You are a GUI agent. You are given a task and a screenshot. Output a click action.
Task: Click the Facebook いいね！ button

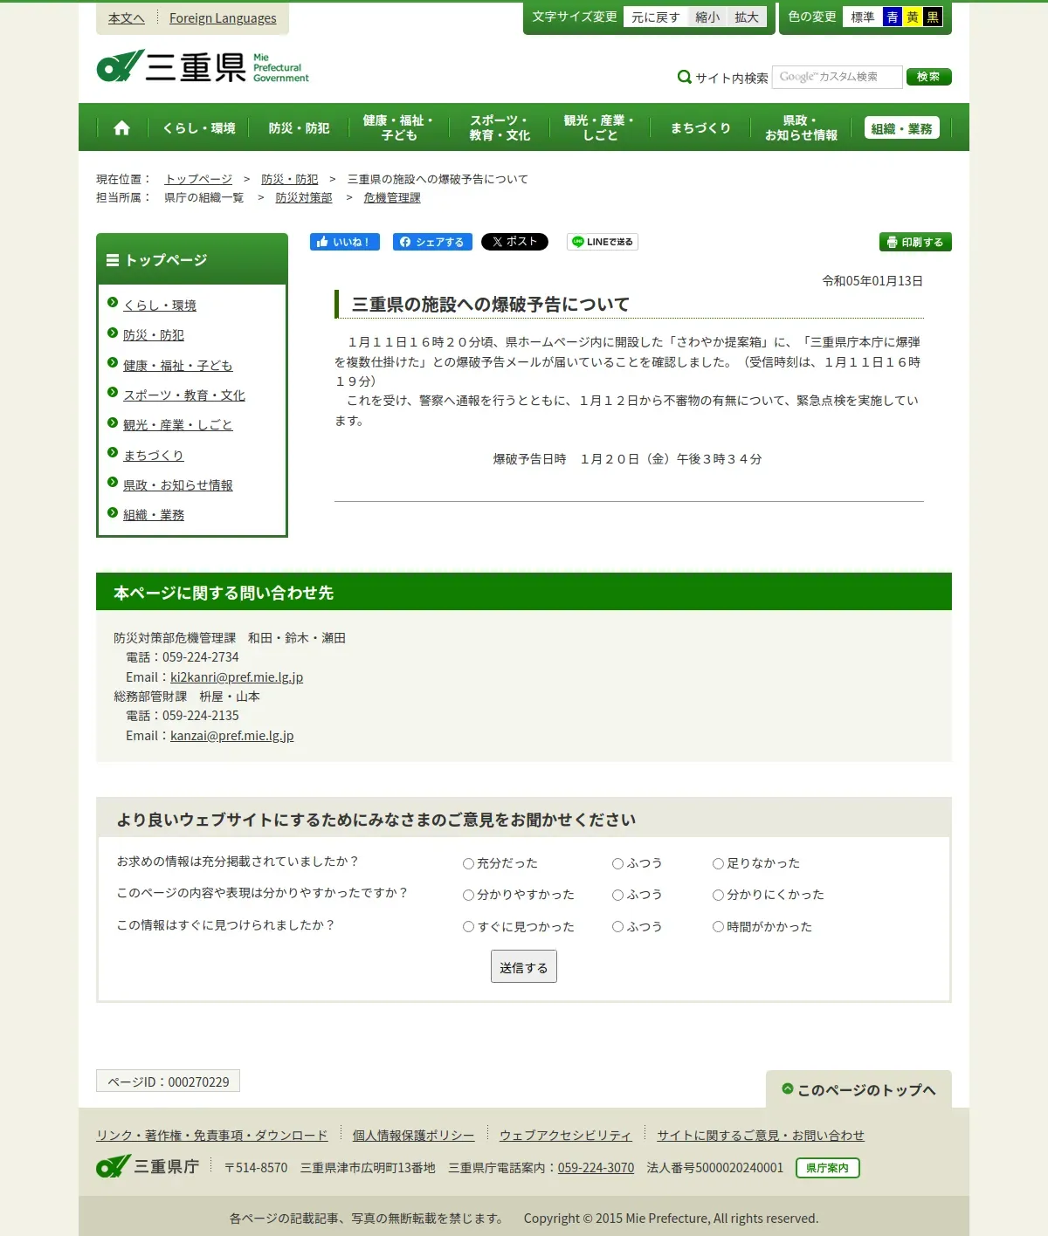[345, 242]
